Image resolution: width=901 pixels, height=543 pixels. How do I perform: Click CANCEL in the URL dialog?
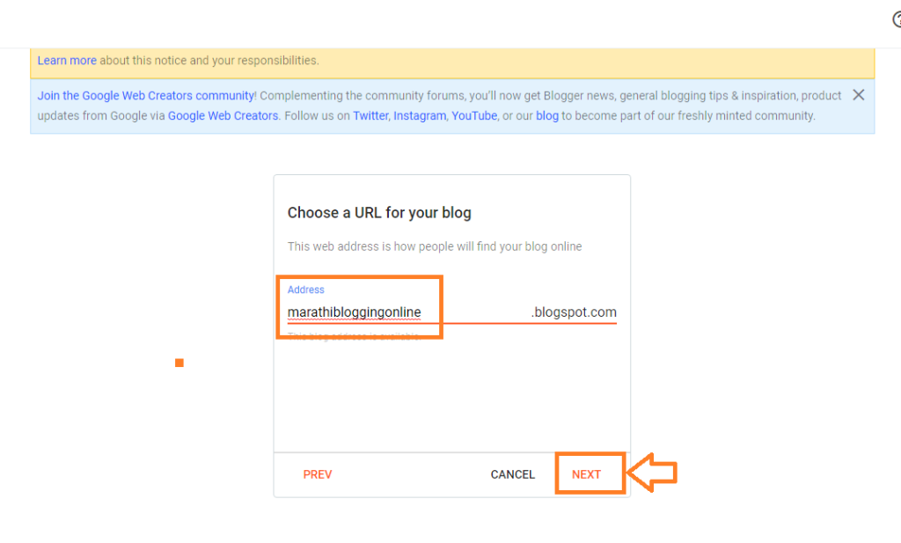(513, 474)
